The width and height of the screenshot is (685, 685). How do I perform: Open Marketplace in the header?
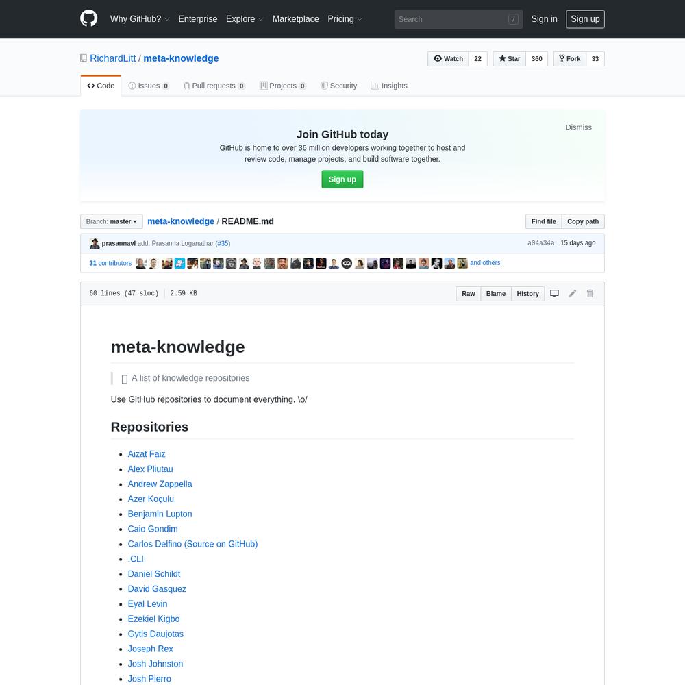tap(295, 18)
